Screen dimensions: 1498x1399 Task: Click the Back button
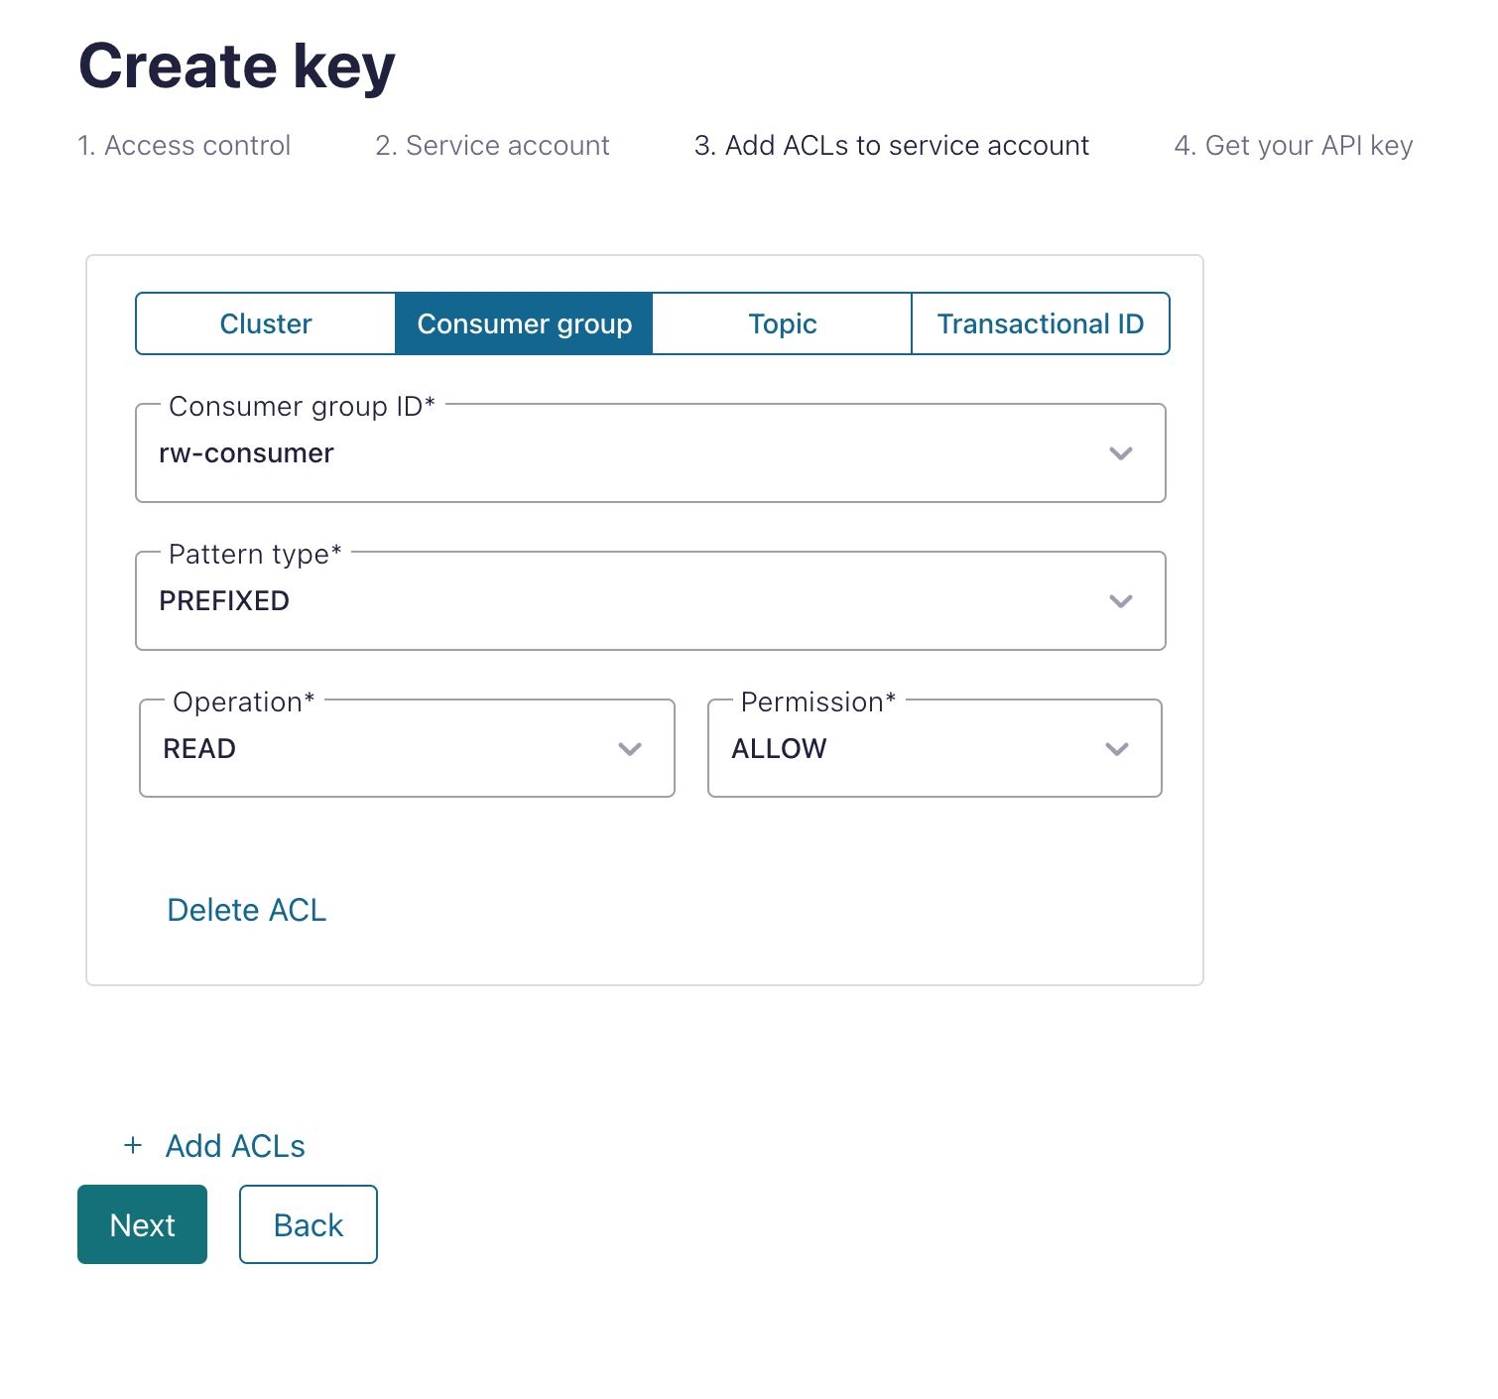click(x=309, y=1224)
